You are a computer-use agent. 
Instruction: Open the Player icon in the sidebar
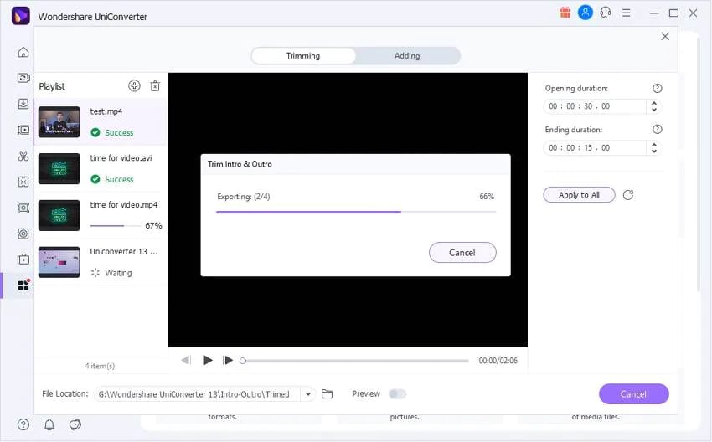click(23, 260)
